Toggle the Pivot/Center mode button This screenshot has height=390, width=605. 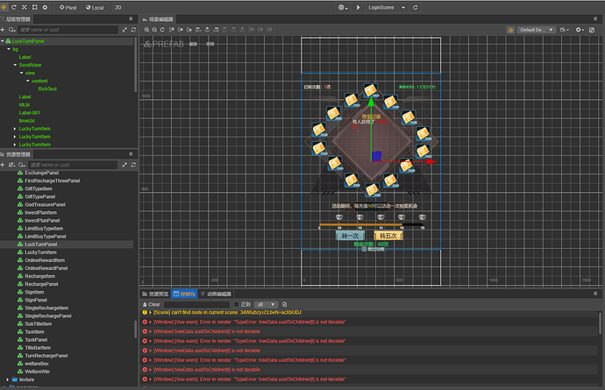(x=68, y=6)
